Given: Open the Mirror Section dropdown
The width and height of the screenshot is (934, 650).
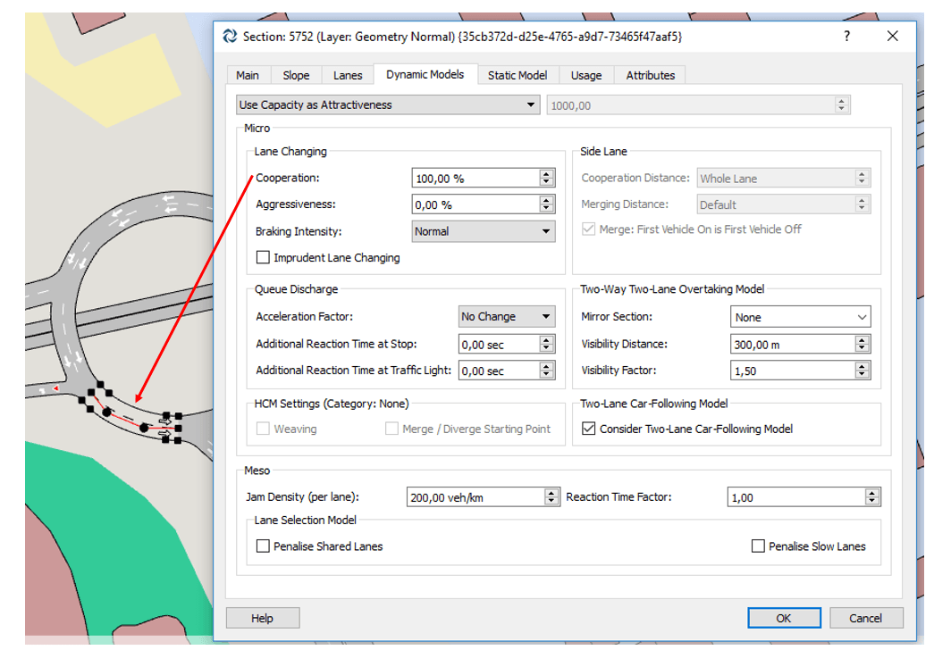Looking at the screenshot, I should coord(800,317).
